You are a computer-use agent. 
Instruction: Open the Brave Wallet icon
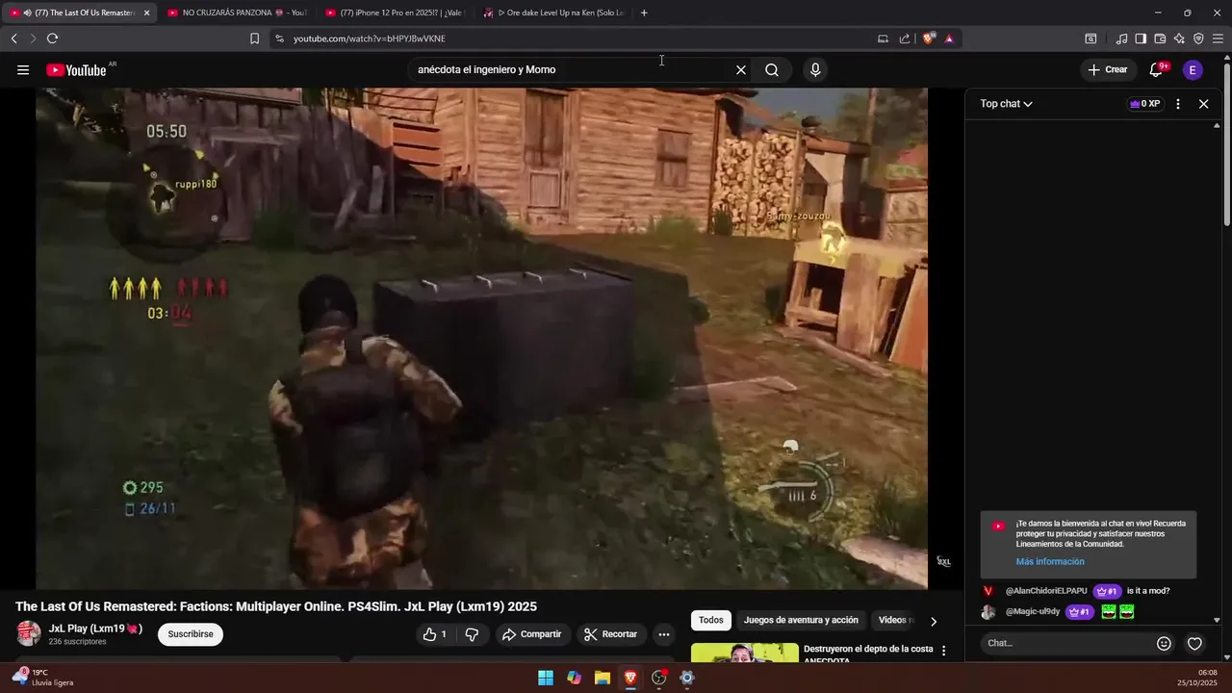tap(1160, 38)
